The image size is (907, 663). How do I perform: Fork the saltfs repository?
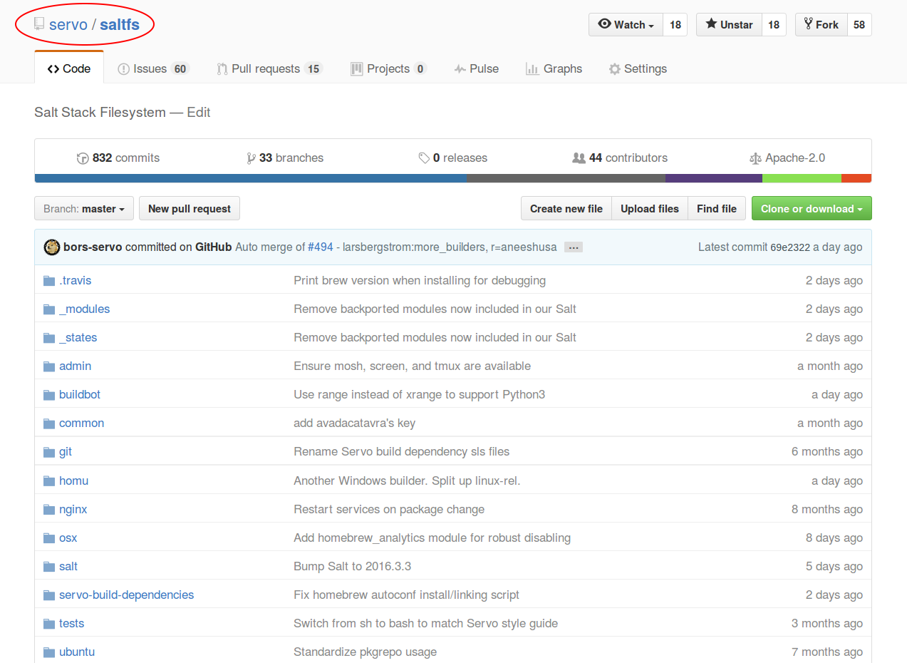821,25
